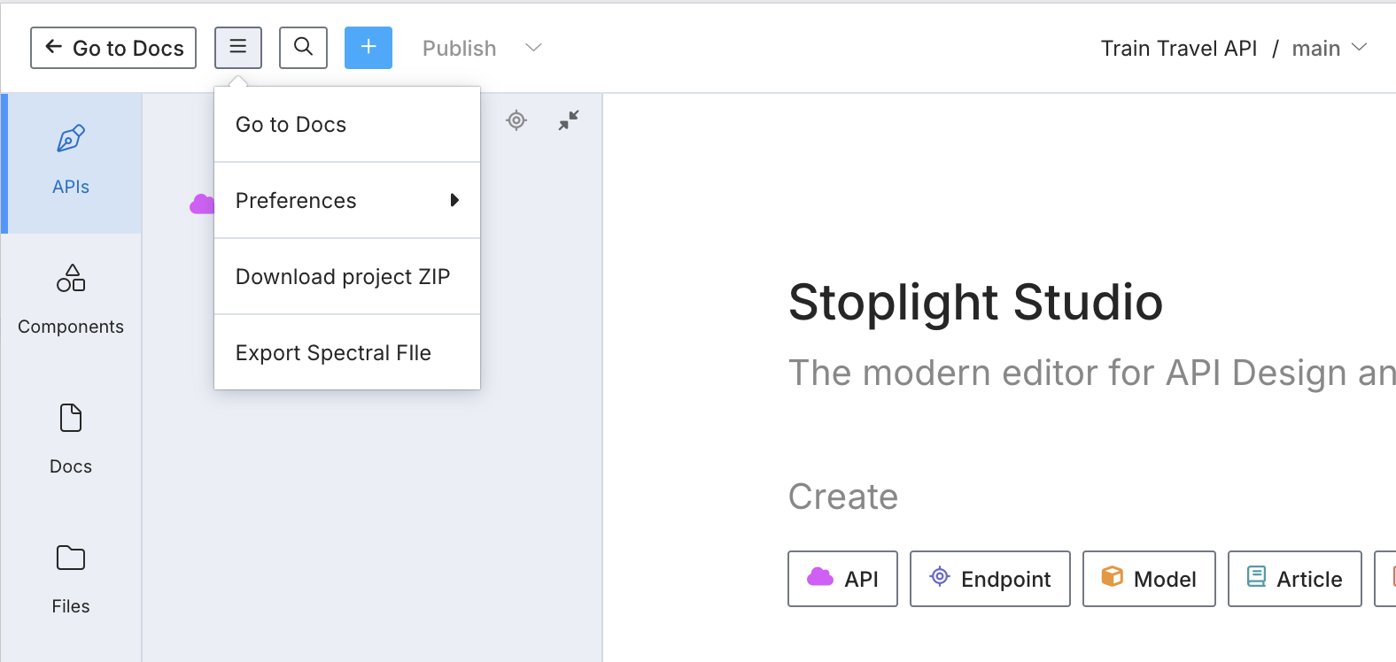The image size is (1396, 662).
Task: Open the Components sidebar section
Action: (71, 301)
